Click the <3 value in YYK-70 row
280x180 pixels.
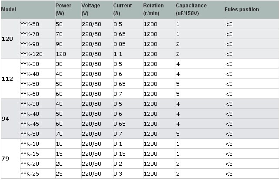tap(229, 34)
